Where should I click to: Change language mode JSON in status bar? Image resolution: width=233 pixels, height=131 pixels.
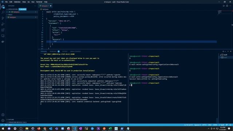pyautogui.click(x=215, y=125)
